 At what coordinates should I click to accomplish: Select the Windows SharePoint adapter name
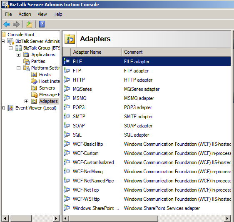click(x=96, y=208)
